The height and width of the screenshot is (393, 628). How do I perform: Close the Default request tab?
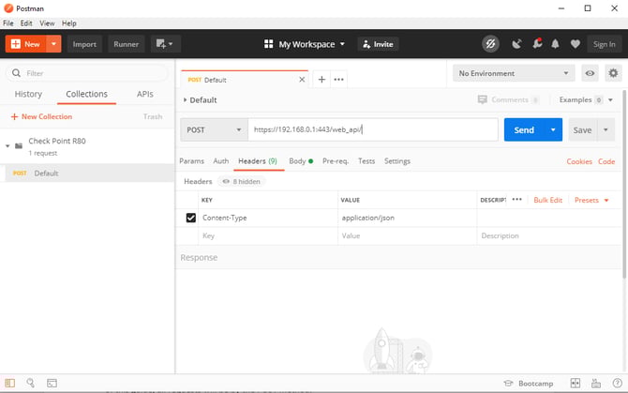point(302,80)
